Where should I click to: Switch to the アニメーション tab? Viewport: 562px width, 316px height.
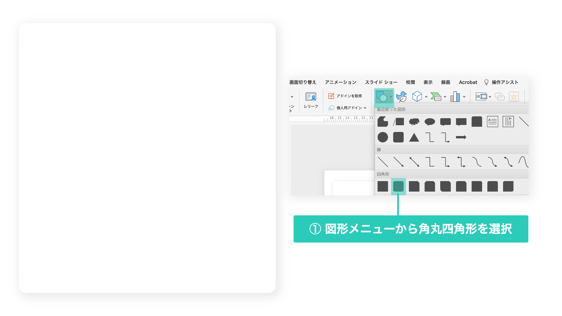[x=340, y=82]
